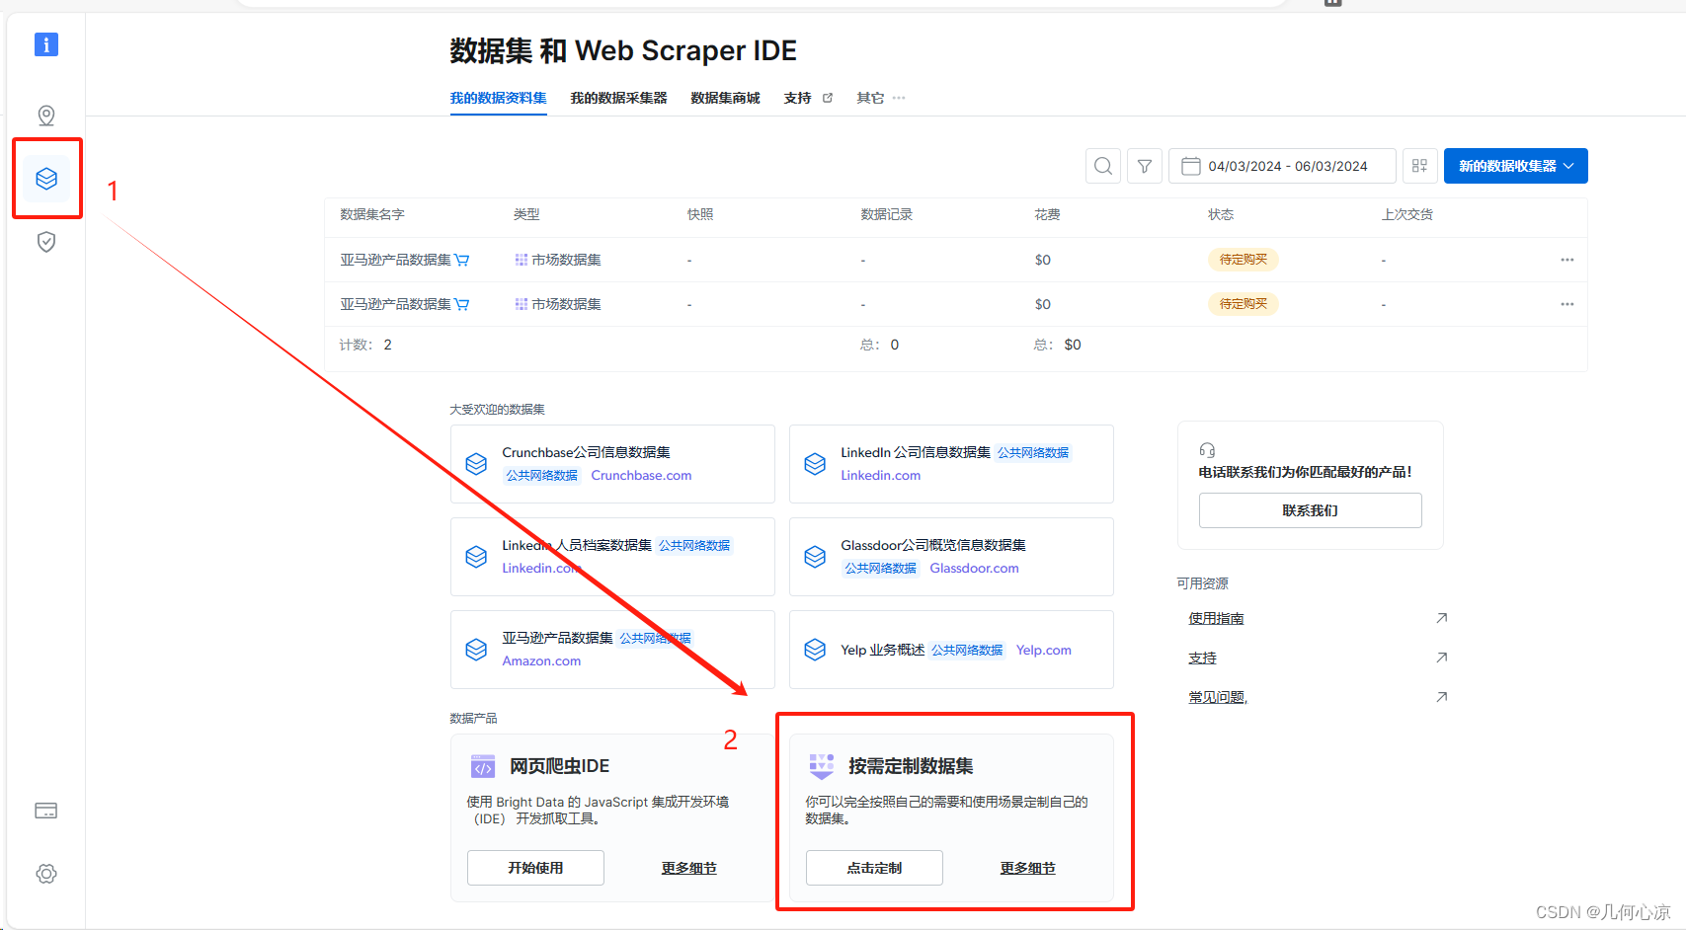This screenshot has height=930, width=1686.
Task: Click the Crunchbase dataset card icon
Action: point(476,464)
